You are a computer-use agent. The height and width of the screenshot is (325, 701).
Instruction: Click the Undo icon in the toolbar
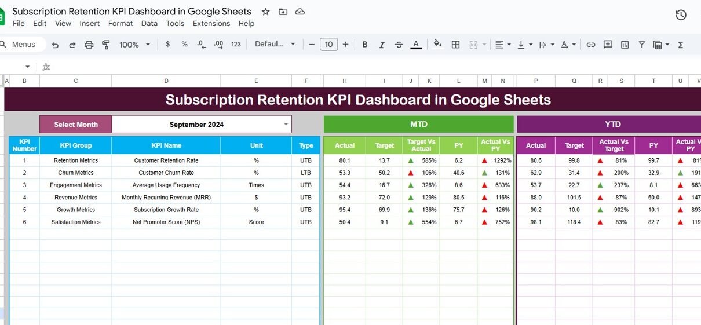pyautogui.click(x=55, y=45)
